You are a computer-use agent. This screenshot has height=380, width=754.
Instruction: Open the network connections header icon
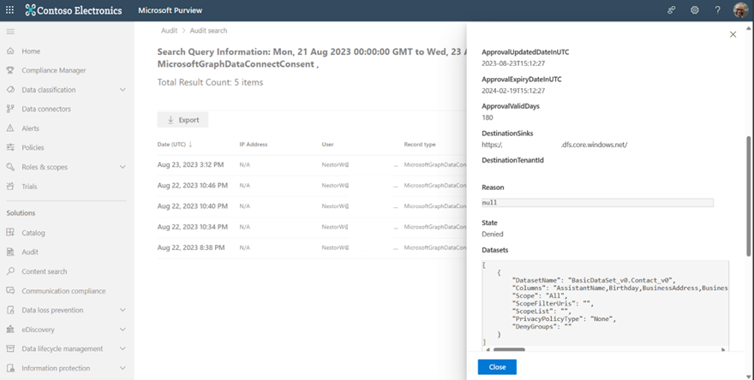[x=671, y=9]
